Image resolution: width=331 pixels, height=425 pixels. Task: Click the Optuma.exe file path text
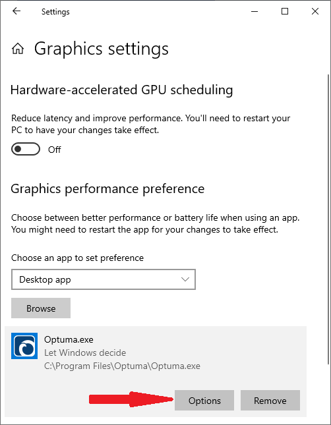[122, 366]
